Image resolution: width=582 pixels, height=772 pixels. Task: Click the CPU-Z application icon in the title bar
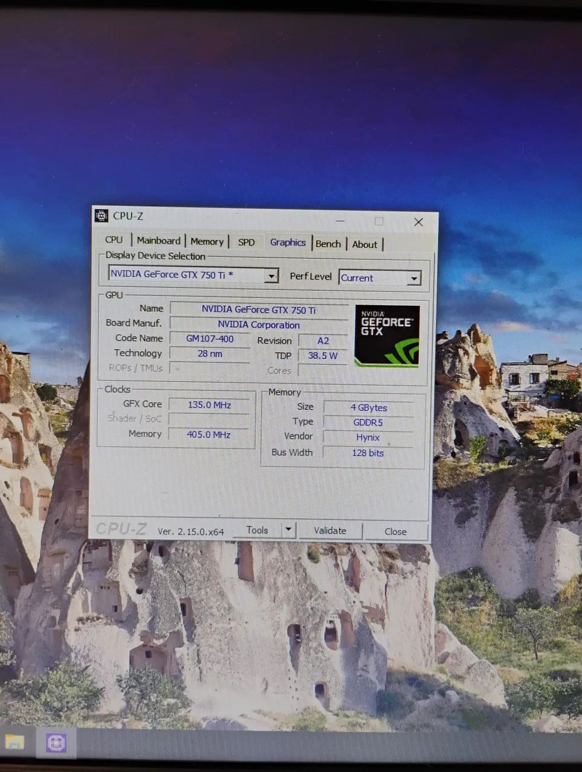(x=103, y=216)
